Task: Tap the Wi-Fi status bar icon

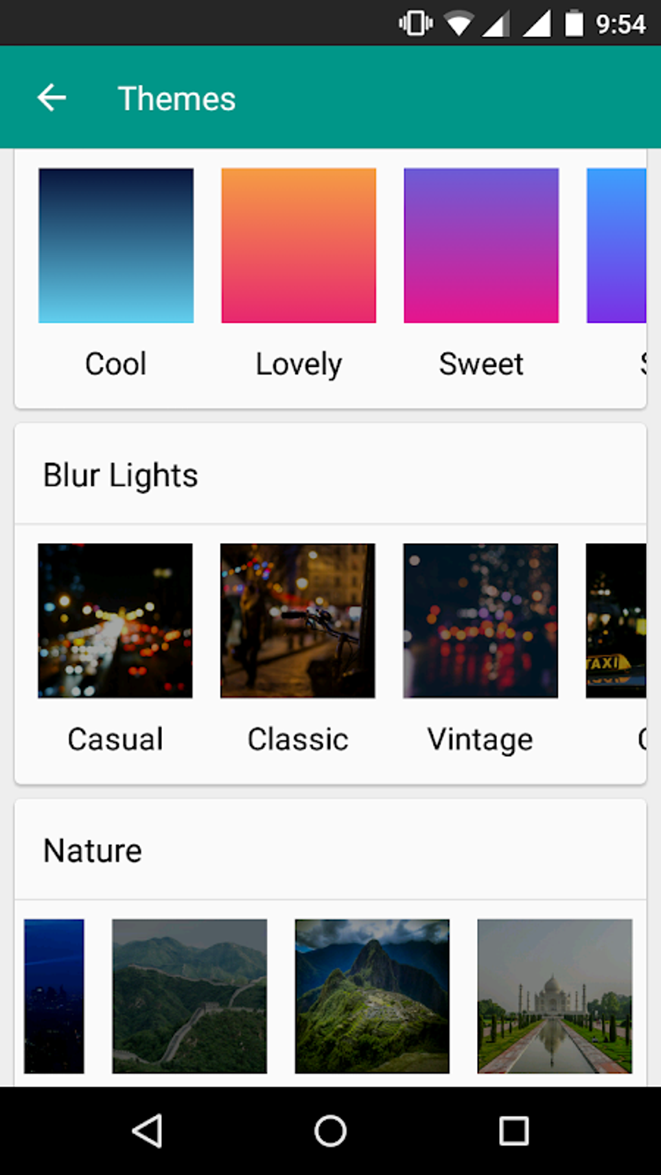Action: coord(459,24)
